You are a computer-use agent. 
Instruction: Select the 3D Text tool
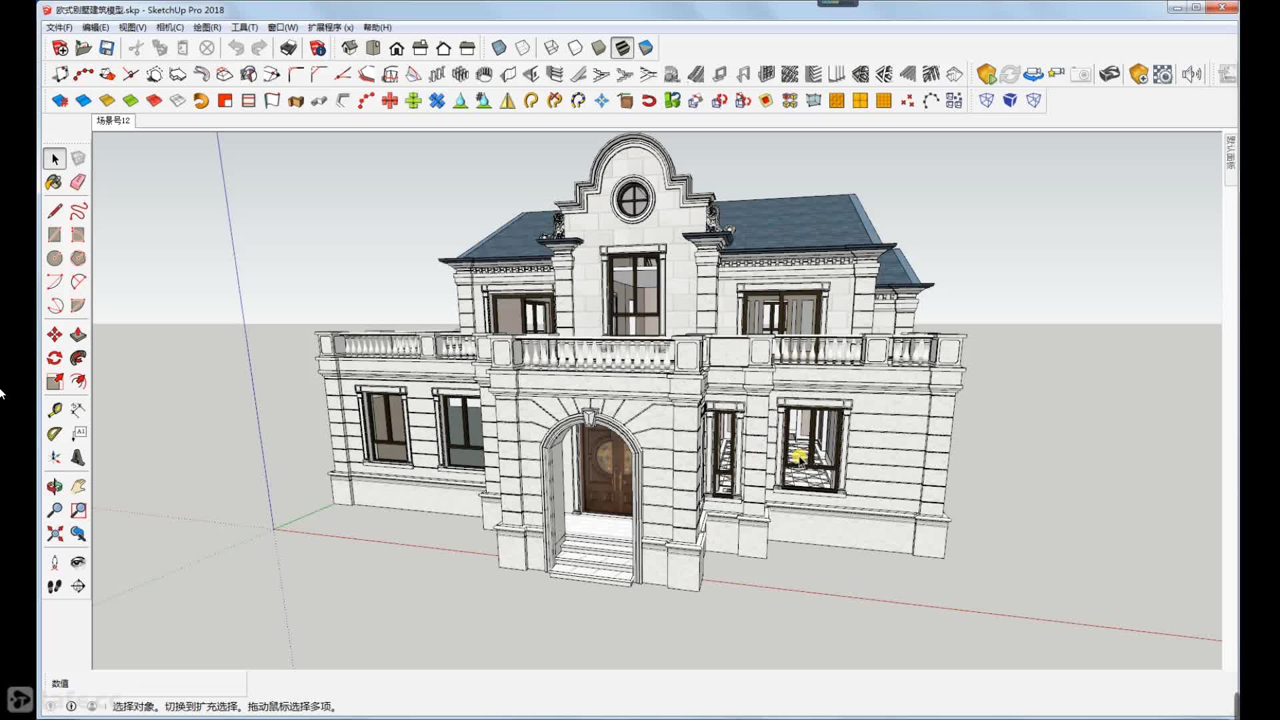click(x=78, y=457)
